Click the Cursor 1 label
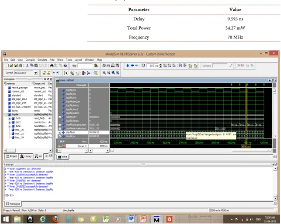The height and width of the screenshot is (224, 281). pos(81,146)
